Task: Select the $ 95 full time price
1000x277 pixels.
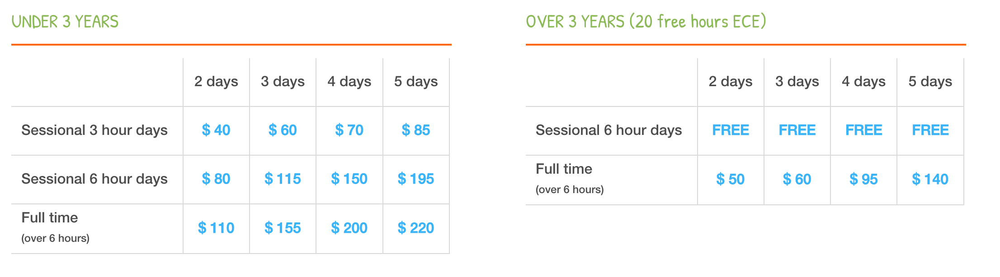Action: click(863, 180)
